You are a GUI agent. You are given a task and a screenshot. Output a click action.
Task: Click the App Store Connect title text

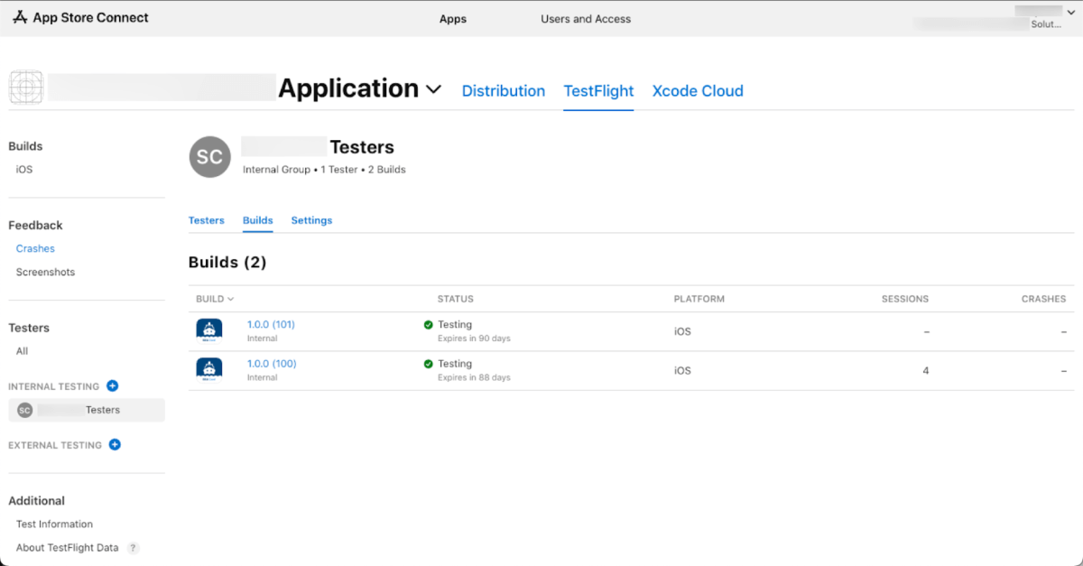(91, 17)
